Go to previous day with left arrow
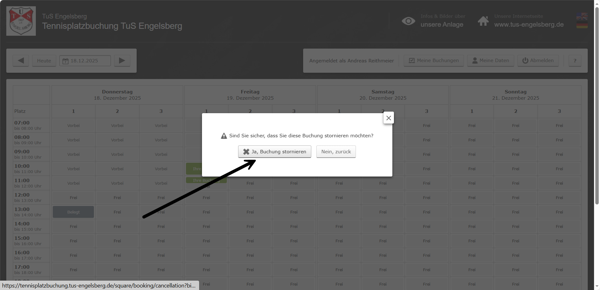Screen dimensions: 600x290 pos(21,61)
